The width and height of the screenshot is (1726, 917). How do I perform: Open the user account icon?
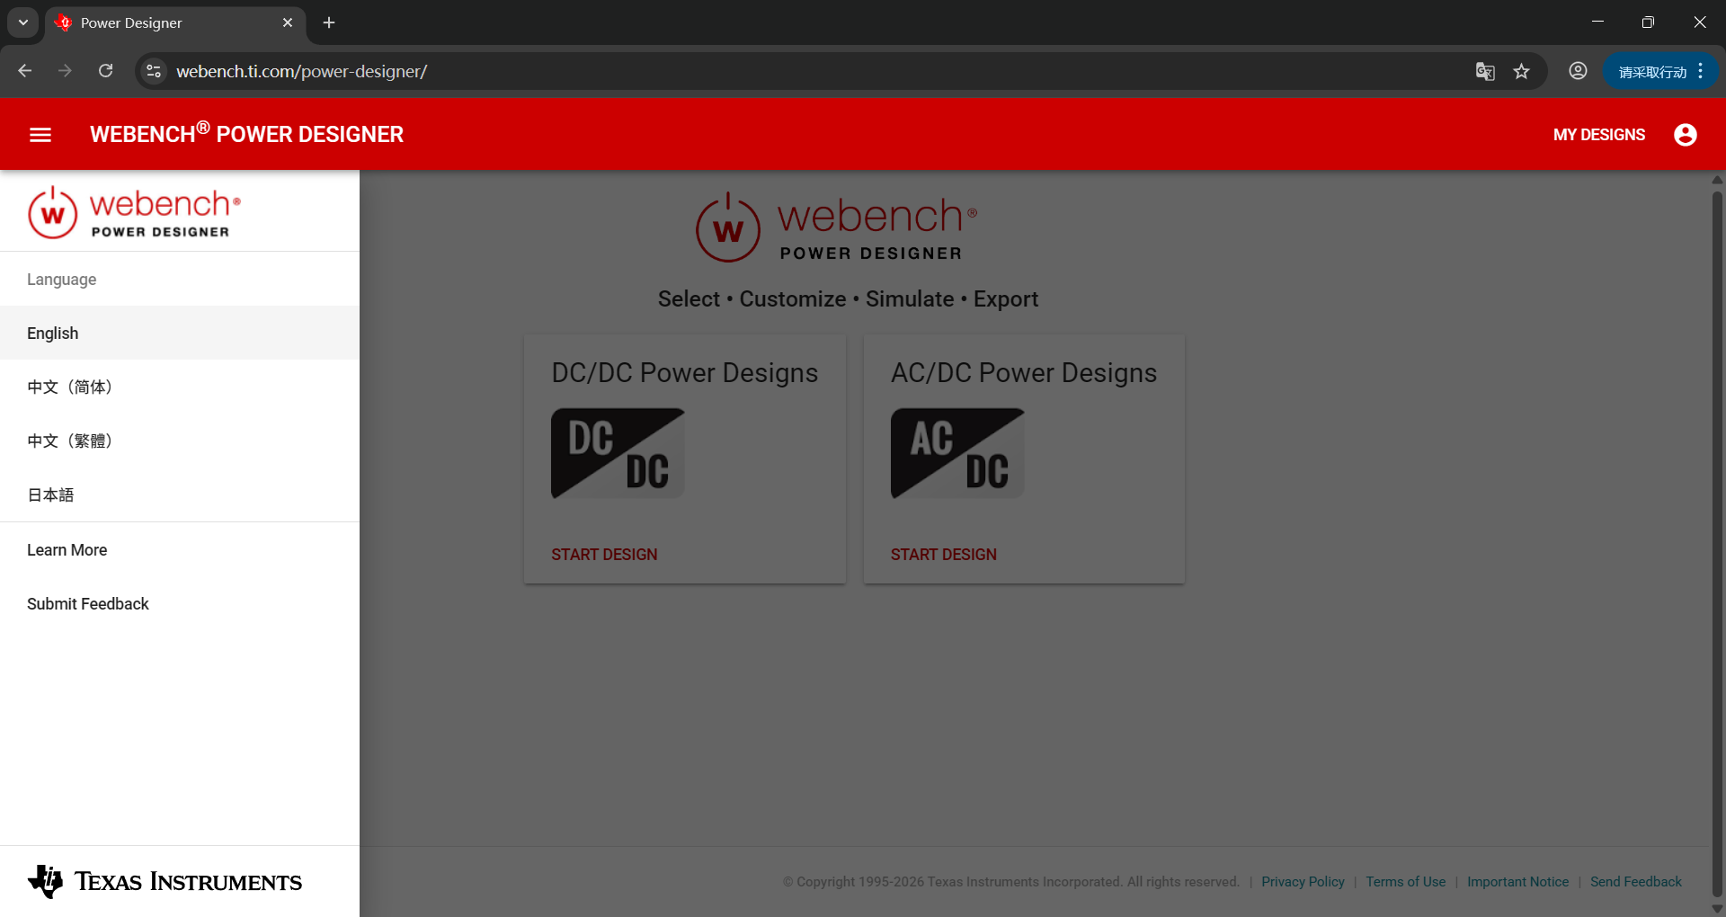click(x=1686, y=135)
